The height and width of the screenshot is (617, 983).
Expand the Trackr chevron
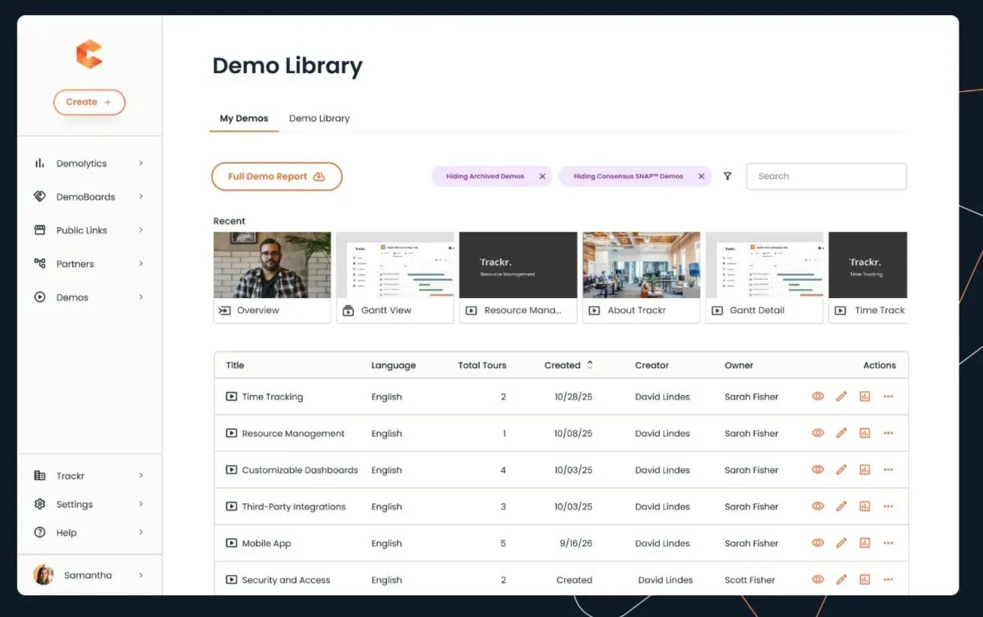141,476
